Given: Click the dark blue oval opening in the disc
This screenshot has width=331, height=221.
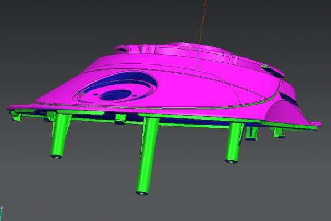Looking at the screenshot, I should pyautogui.click(x=116, y=95).
